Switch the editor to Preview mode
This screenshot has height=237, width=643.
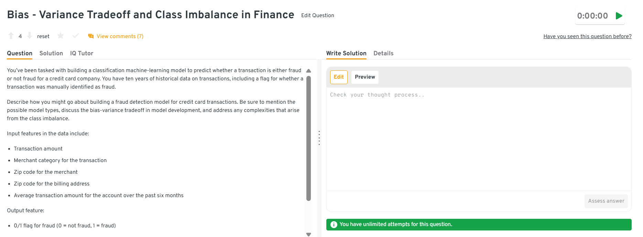click(x=365, y=77)
